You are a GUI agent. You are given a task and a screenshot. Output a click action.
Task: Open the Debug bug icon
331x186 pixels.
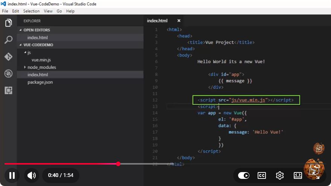tap(8, 73)
